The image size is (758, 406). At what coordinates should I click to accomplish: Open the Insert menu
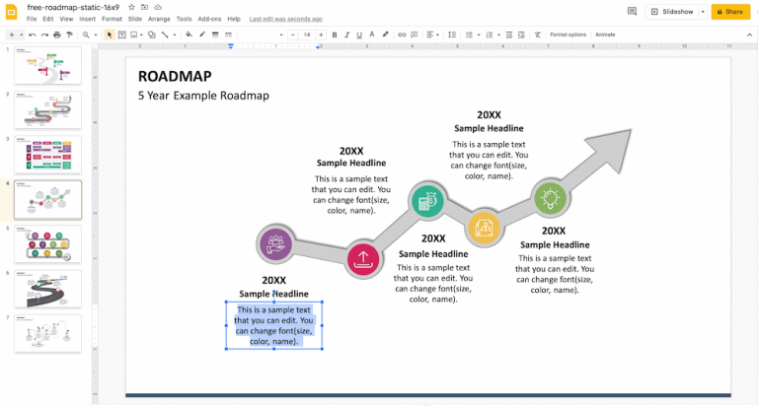[x=88, y=19]
